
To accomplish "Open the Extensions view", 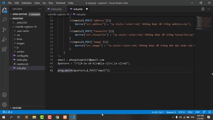I will tap(4, 49).
